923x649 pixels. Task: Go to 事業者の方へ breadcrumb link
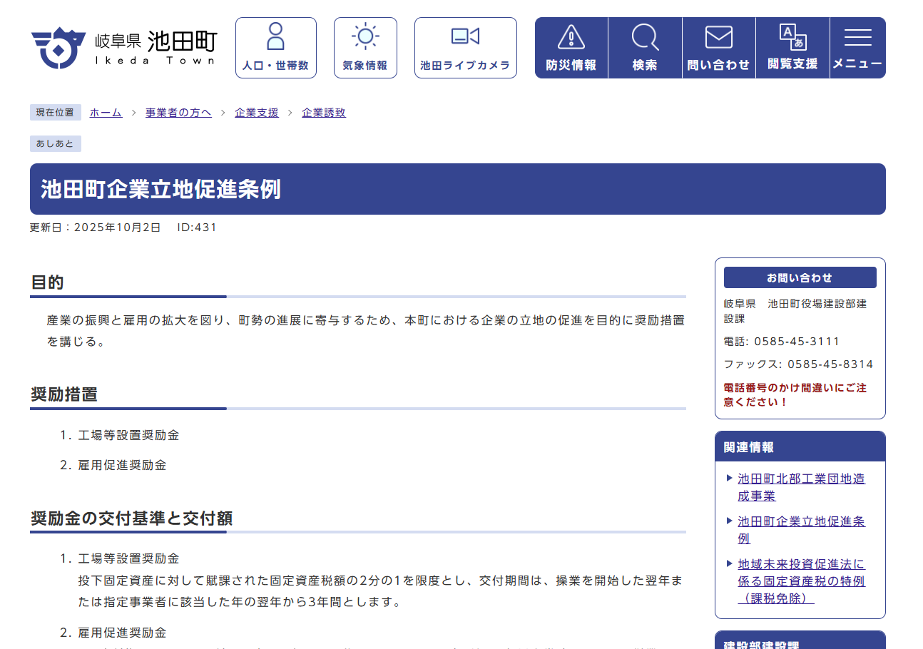[178, 113]
